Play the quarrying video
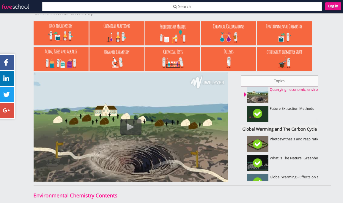Image resolution: width=343 pixels, height=203 pixels. (131, 127)
